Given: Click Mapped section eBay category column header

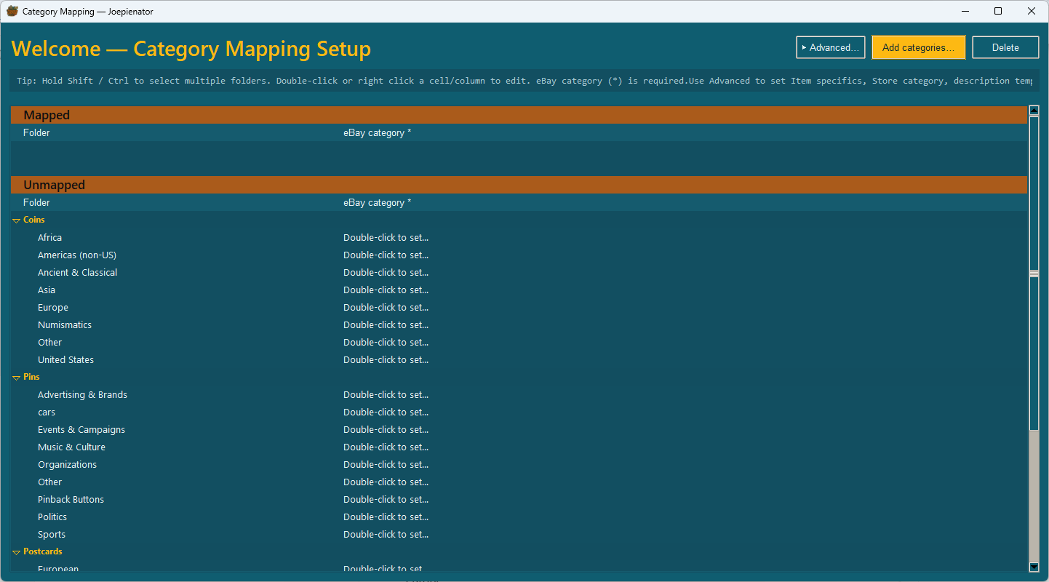Looking at the screenshot, I should [377, 133].
